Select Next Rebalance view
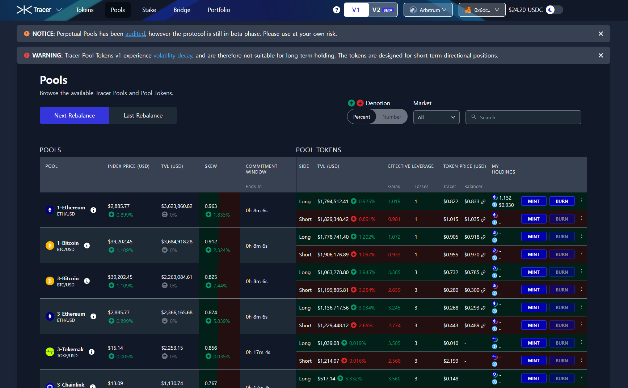Image resolution: width=628 pixels, height=388 pixels. pyautogui.click(x=75, y=115)
